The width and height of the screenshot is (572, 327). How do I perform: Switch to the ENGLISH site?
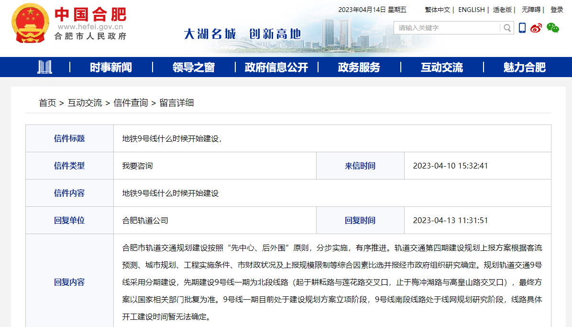click(x=471, y=10)
